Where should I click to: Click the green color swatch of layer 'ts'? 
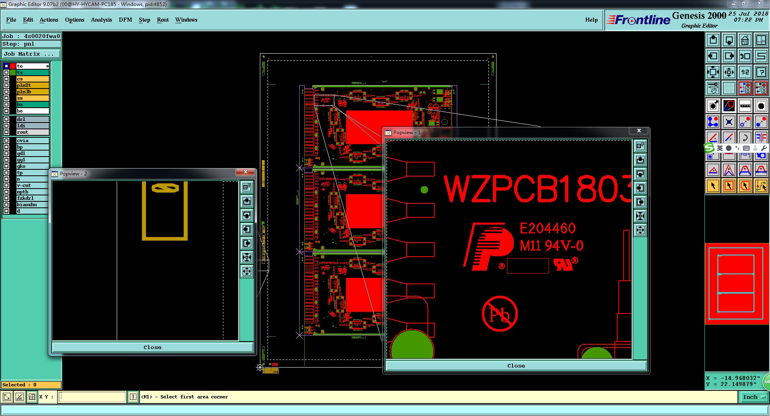pyautogui.click(x=13, y=72)
